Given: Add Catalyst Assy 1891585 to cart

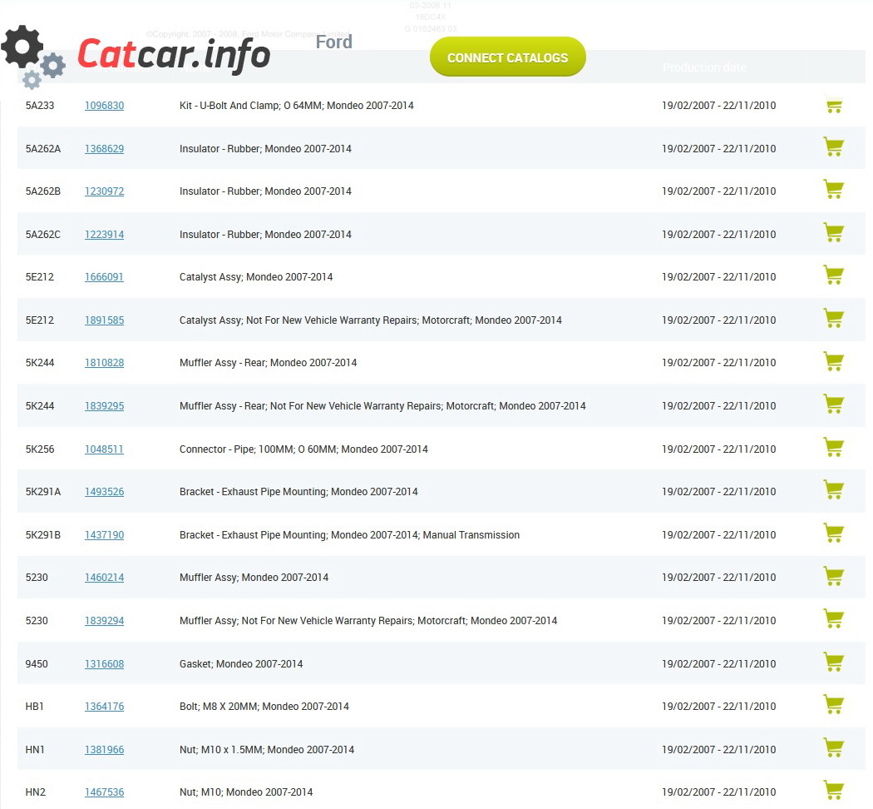Looking at the screenshot, I should coord(833,319).
